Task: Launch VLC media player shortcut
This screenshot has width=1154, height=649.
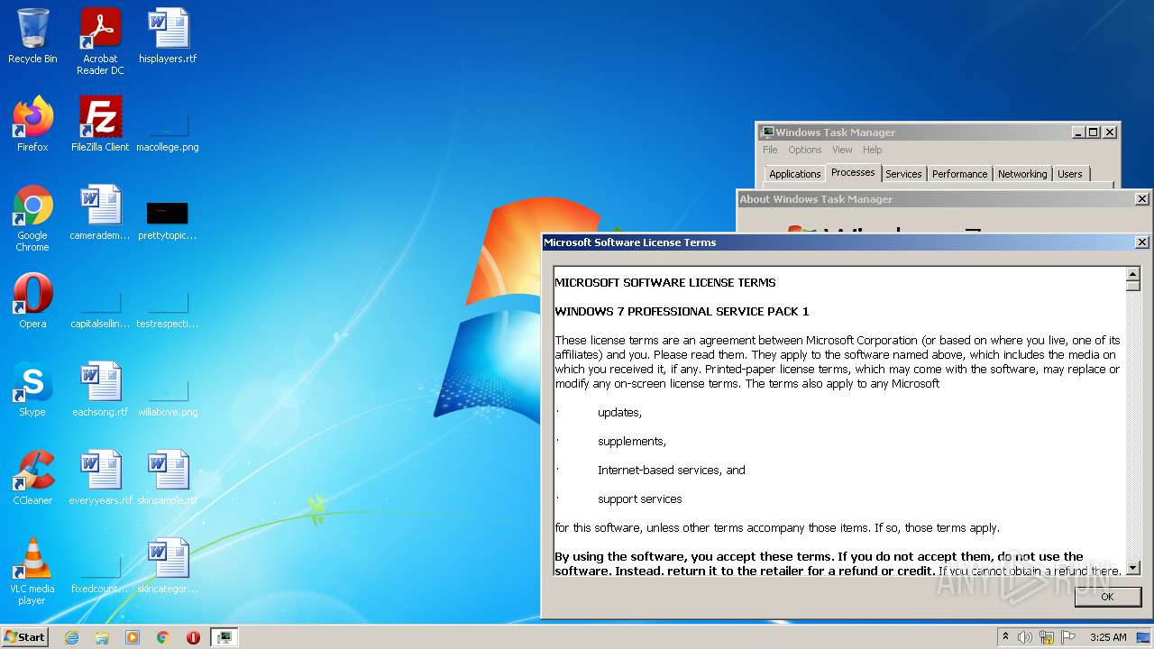Action: [x=32, y=571]
